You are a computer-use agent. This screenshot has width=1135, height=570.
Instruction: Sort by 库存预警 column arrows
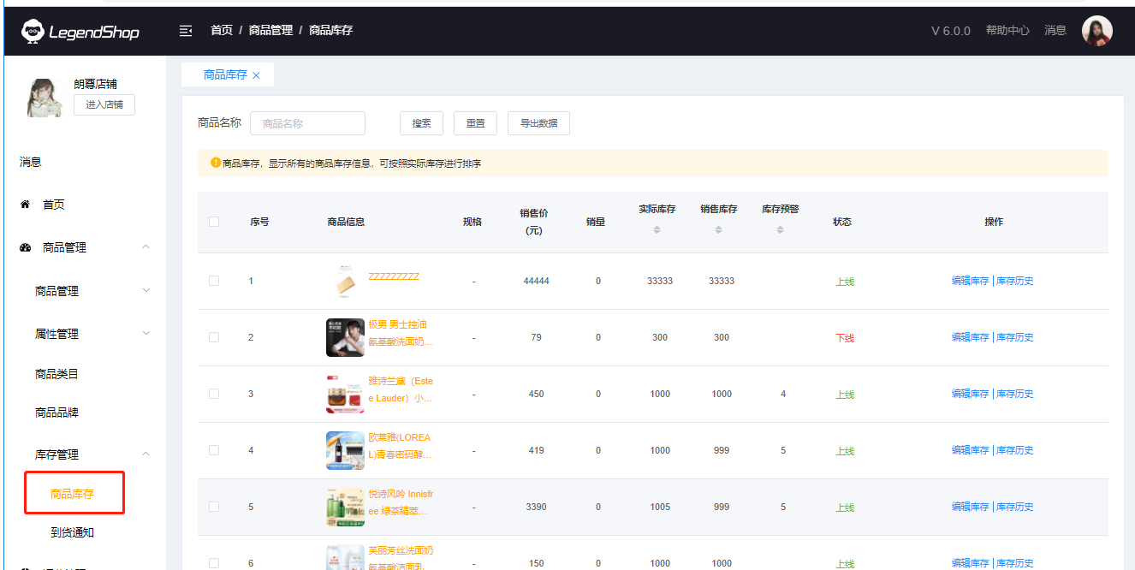pyautogui.click(x=780, y=230)
